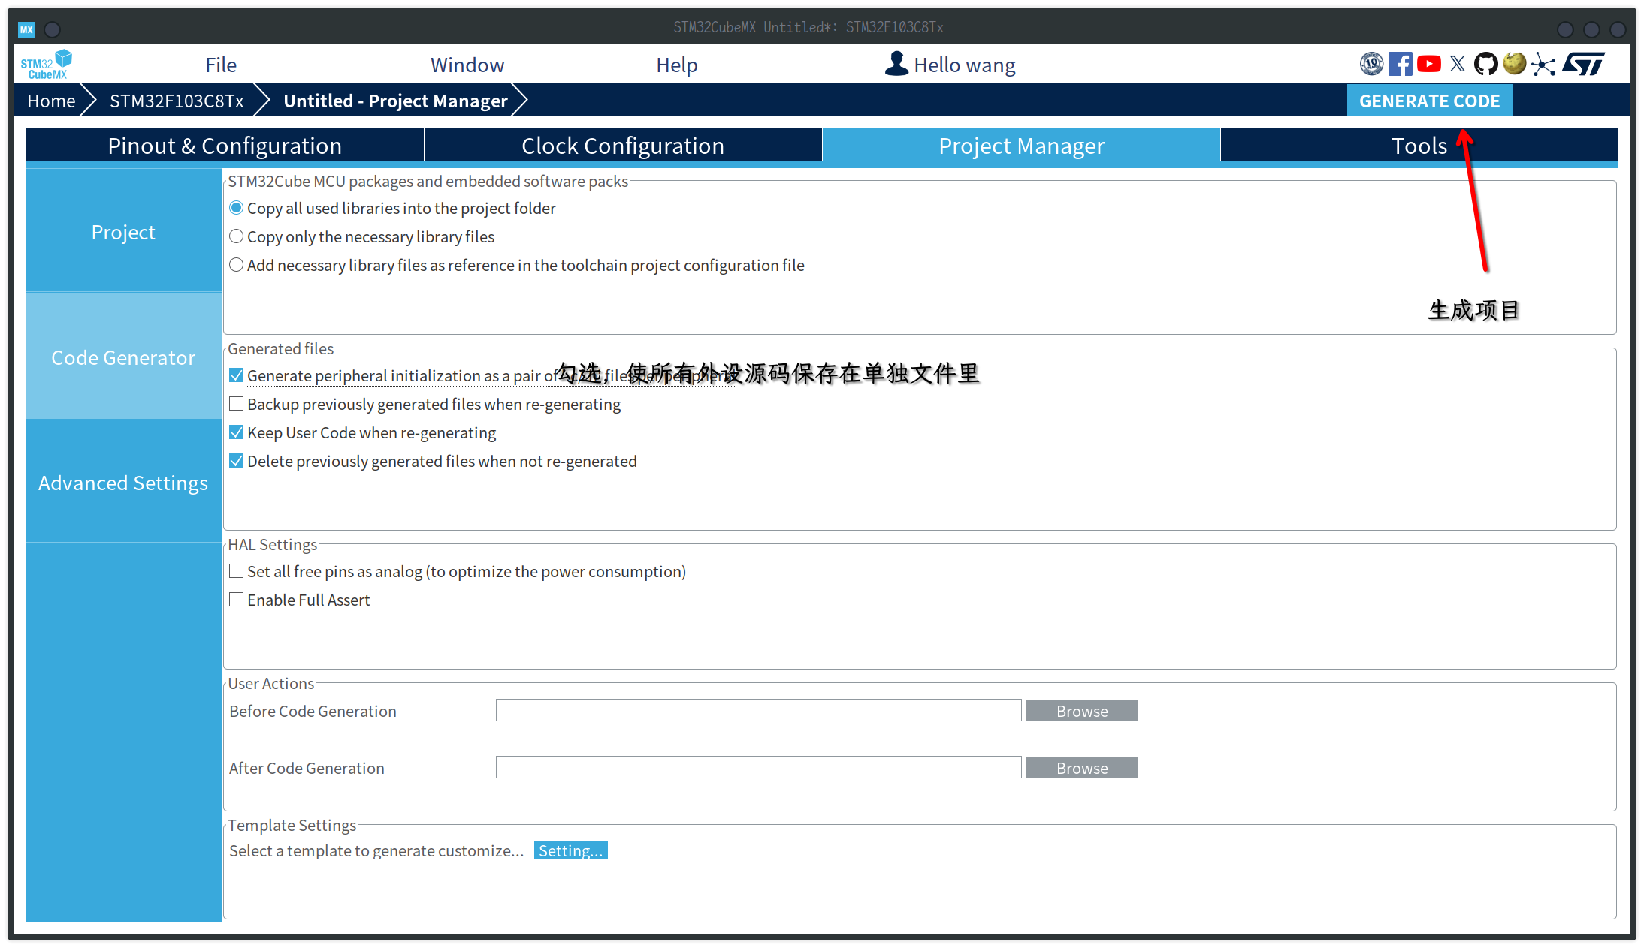This screenshot has width=1644, height=948.
Task: Select the Project Manager tab
Action: (x=1021, y=146)
